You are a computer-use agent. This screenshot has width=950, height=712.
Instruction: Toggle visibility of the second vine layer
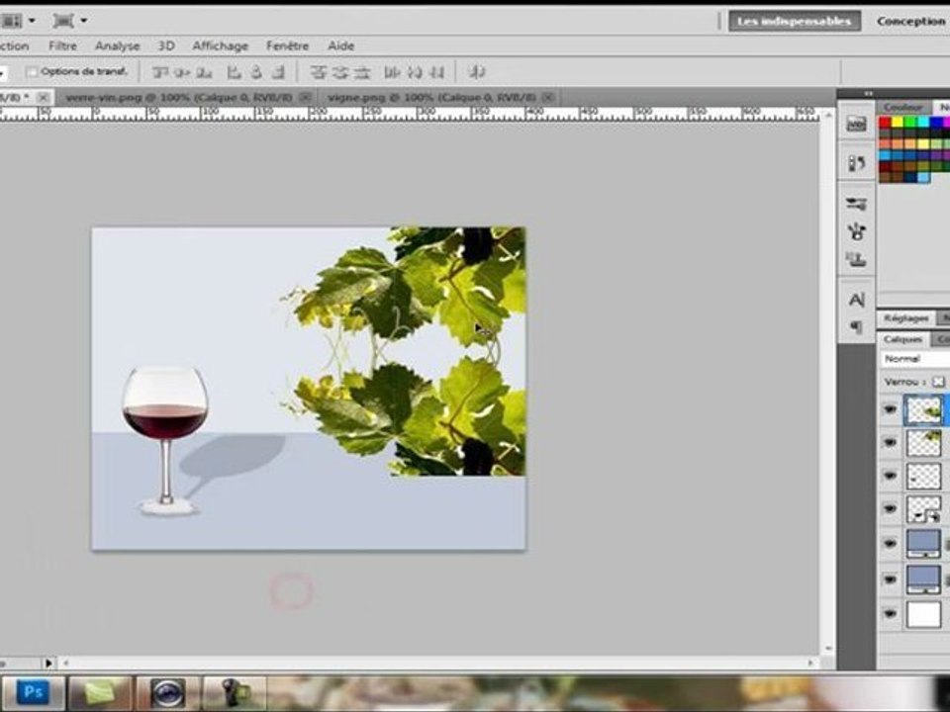point(890,443)
